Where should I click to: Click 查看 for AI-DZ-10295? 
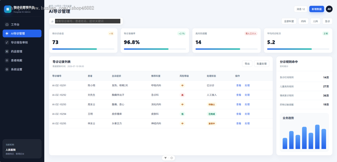[239, 124]
